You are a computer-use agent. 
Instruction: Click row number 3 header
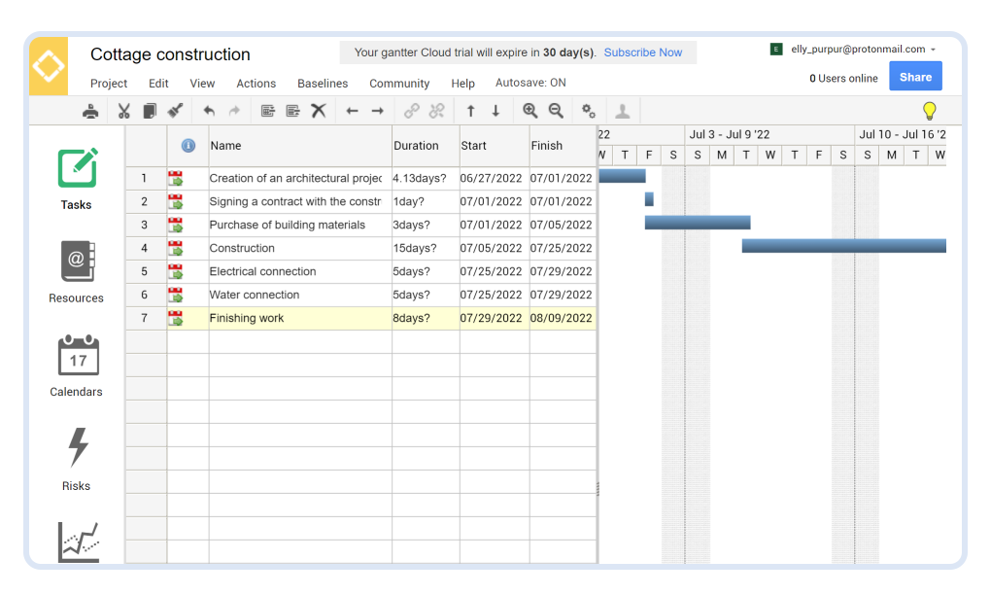click(x=145, y=226)
